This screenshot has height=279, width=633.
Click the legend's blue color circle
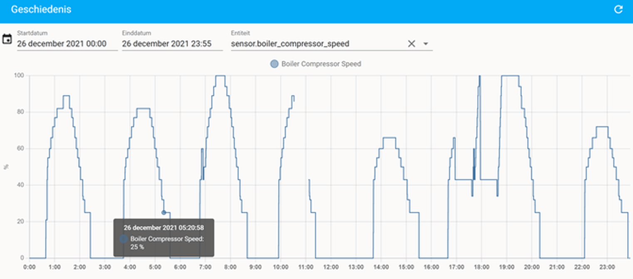pyautogui.click(x=274, y=64)
